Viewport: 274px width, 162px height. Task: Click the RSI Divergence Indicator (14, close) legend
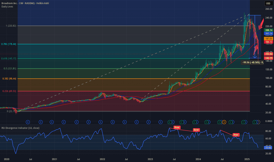click(20, 128)
